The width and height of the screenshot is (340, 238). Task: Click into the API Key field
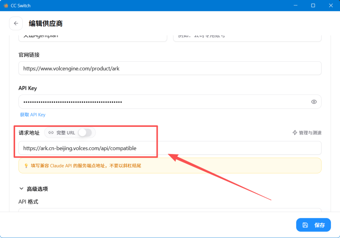(170, 102)
